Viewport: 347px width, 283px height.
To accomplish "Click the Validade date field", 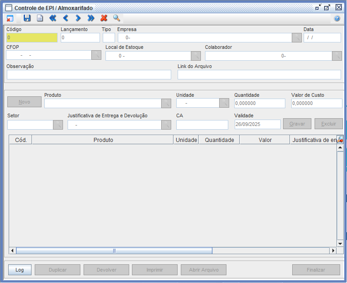I will click(x=258, y=124).
